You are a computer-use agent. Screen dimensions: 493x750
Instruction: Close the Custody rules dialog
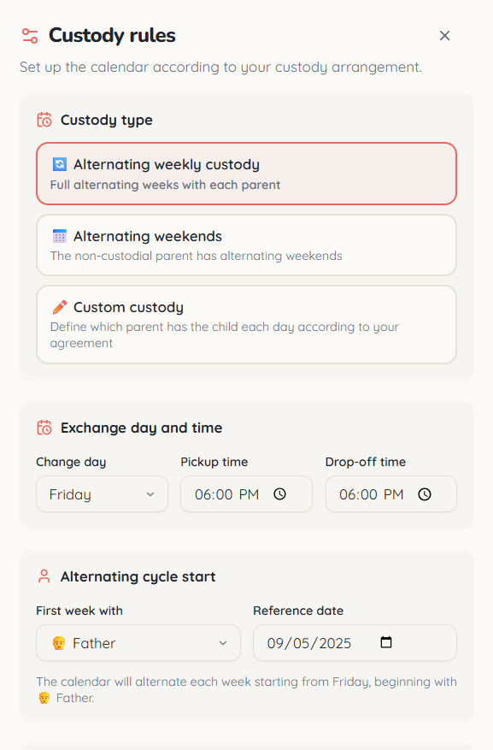click(x=444, y=36)
